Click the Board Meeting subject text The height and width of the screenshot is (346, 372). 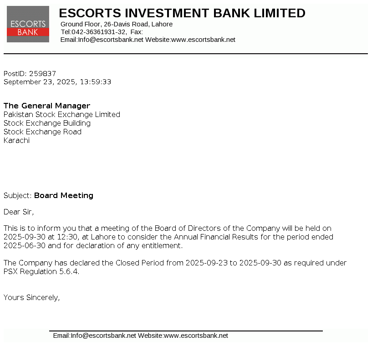pos(64,195)
